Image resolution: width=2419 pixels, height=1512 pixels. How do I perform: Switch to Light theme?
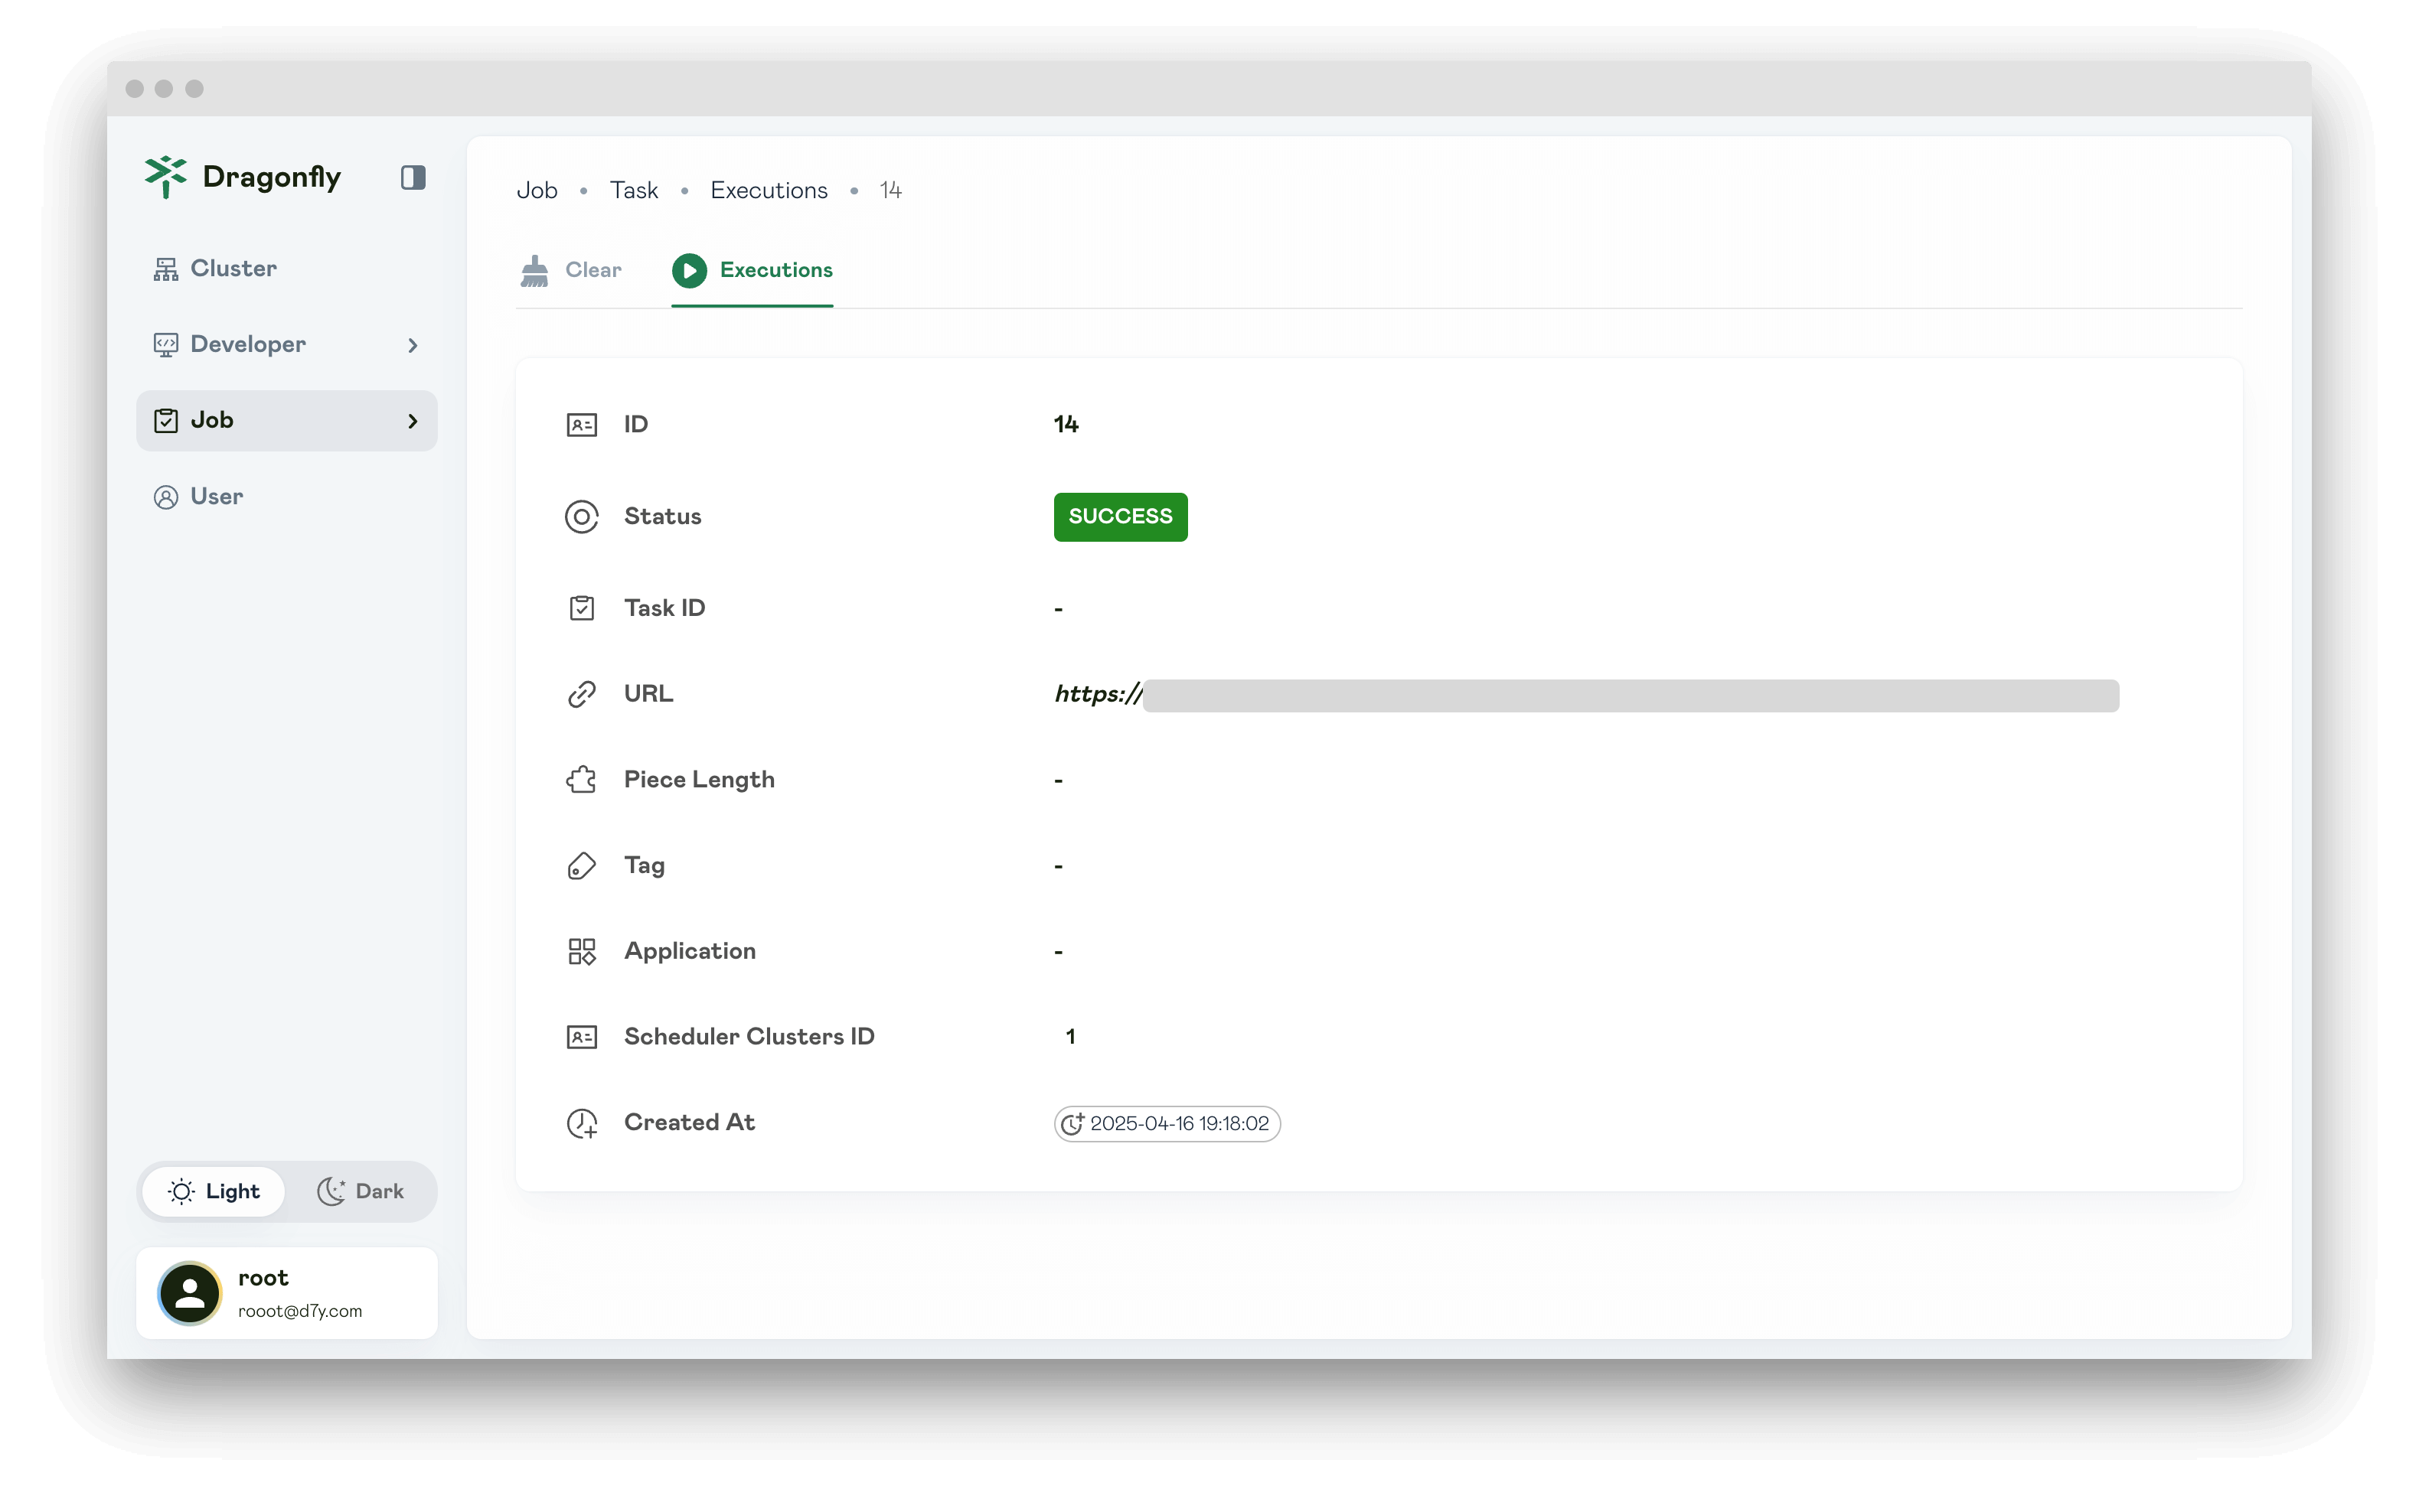213,1192
